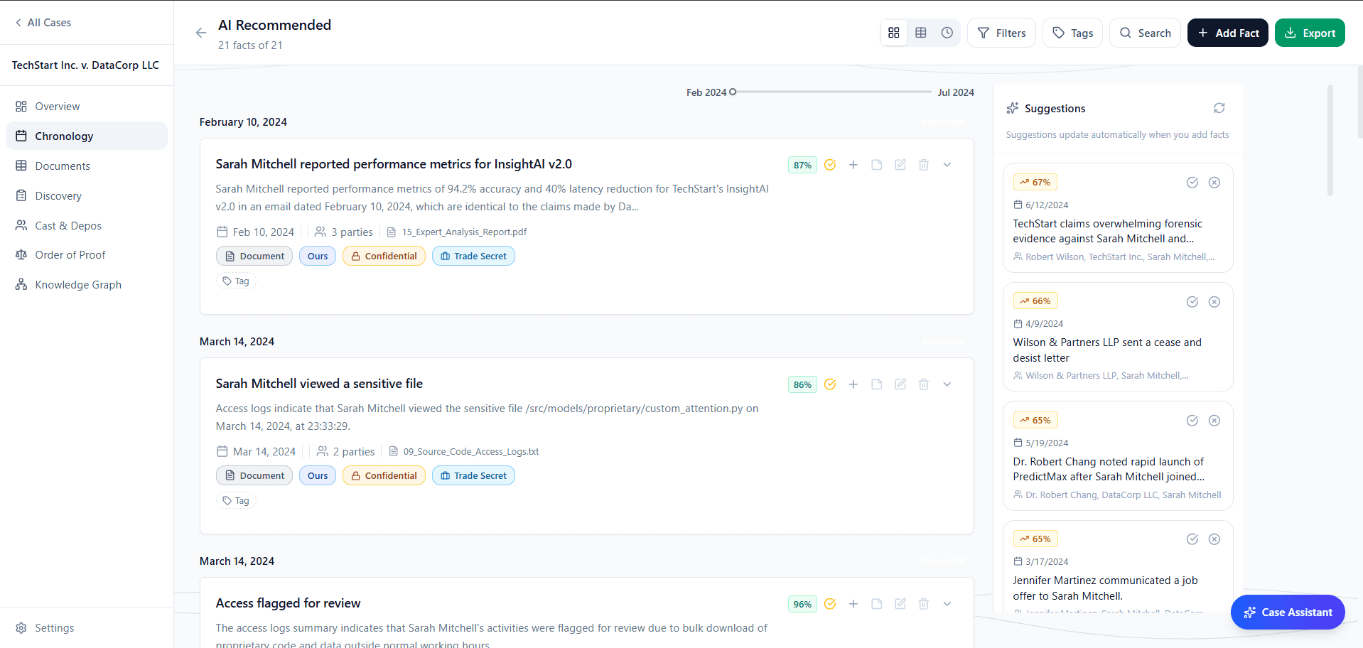Accept the Wilson & Partners cease and desist suggestion
1363x648 pixels.
[x=1192, y=301]
